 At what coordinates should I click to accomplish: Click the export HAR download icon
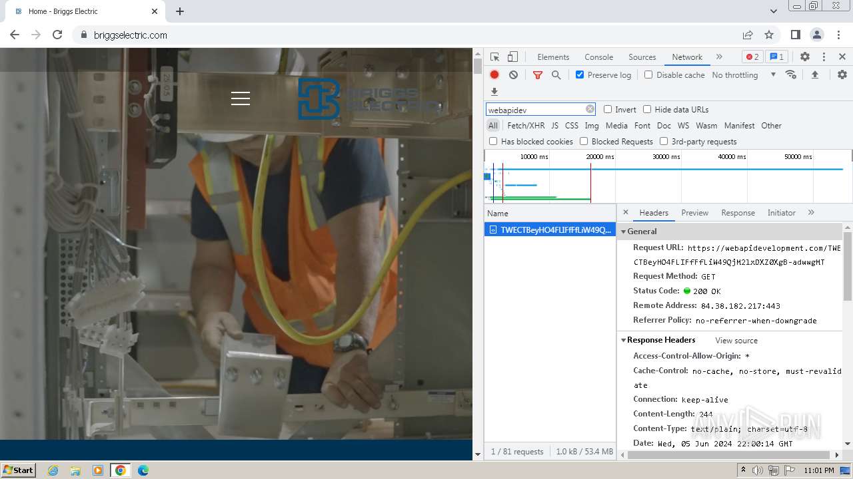point(494,92)
